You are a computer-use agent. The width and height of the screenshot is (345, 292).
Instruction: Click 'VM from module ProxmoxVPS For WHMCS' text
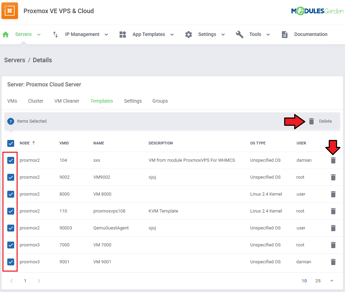click(x=192, y=160)
